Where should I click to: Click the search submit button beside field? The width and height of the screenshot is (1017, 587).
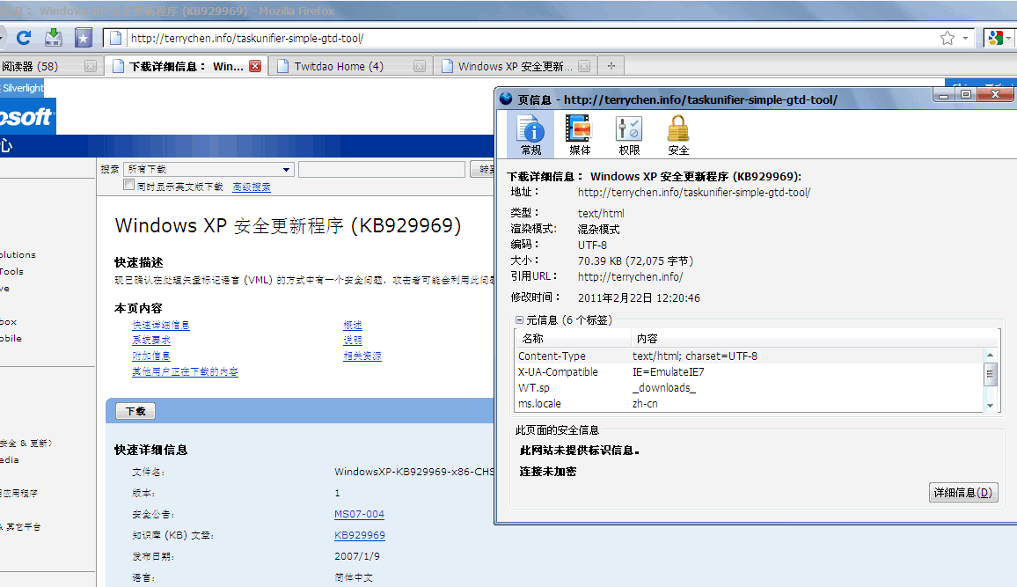(483, 169)
